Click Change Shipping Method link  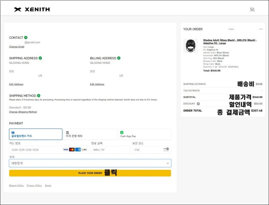point(23,112)
